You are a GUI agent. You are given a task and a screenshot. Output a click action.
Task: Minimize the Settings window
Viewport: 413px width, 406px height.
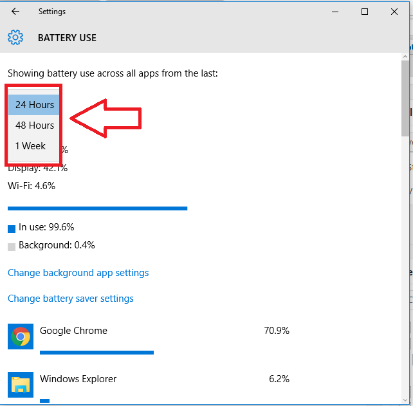(x=335, y=12)
